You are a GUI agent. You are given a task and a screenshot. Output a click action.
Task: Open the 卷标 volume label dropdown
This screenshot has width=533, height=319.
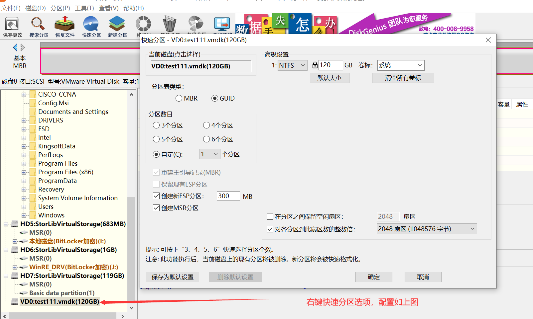click(x=400, y=65)
